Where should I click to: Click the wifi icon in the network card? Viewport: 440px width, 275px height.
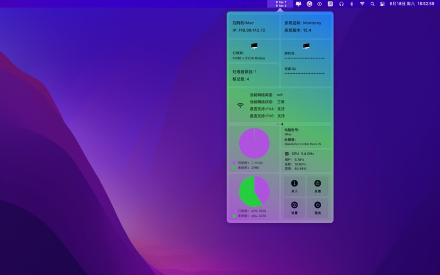(240, 105)
